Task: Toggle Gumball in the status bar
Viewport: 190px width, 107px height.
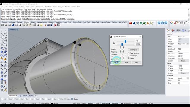Action: [x=115, y=103]
